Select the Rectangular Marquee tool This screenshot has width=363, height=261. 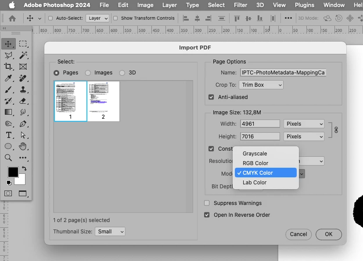(23, 44)
